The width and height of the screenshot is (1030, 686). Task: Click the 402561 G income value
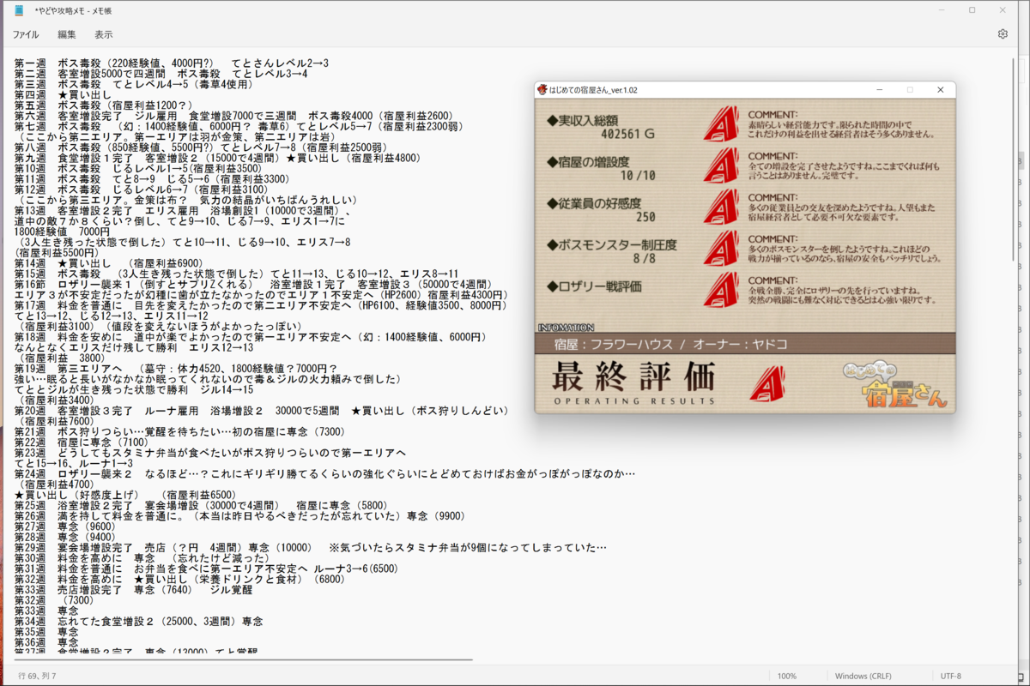coord(627,135)
